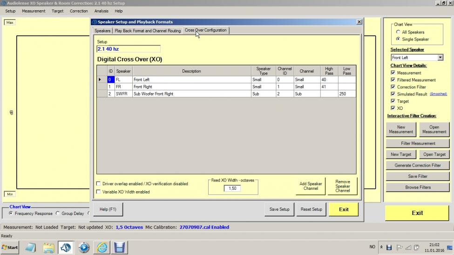This screenshot has width=454, height=255.
Task: Click the Open Target button
Action: (434, 154)
